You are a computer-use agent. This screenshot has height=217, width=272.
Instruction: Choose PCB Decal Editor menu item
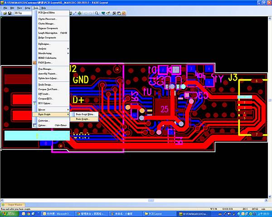tap(51, 13)
